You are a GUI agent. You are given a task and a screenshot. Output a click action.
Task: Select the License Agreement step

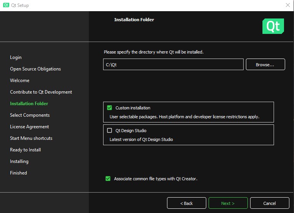coord(29,127)
